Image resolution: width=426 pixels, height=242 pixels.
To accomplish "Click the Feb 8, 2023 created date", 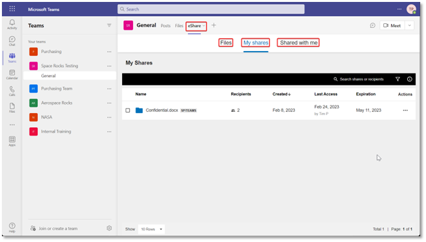I will pyautogui.click(x=283, y=110).
